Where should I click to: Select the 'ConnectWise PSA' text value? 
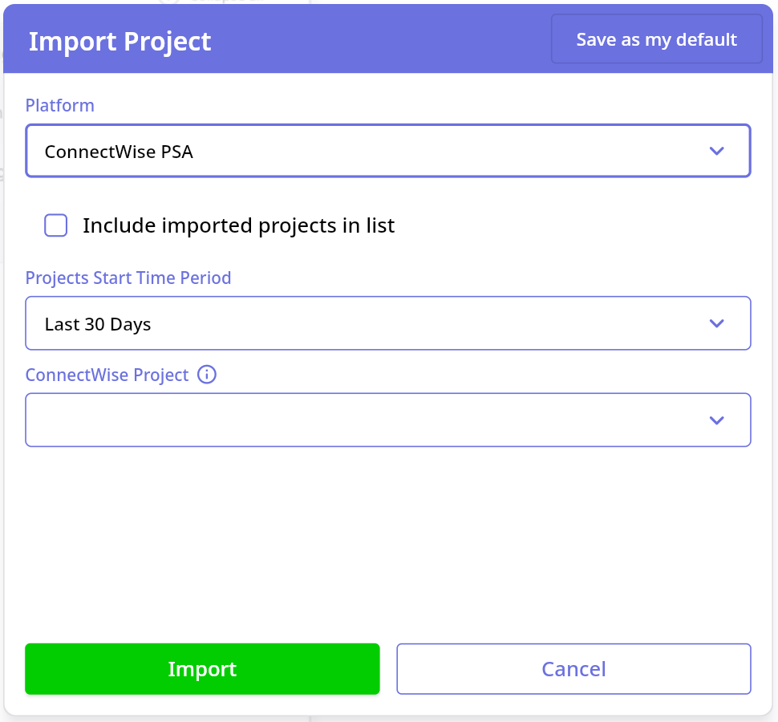click(x=119, y=151)
